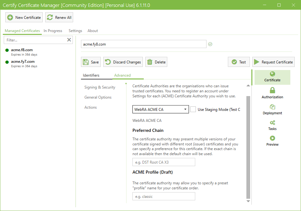Screen dimensions: 301x211
Task: Click the New Certificate button label
Action: point(28,18)
